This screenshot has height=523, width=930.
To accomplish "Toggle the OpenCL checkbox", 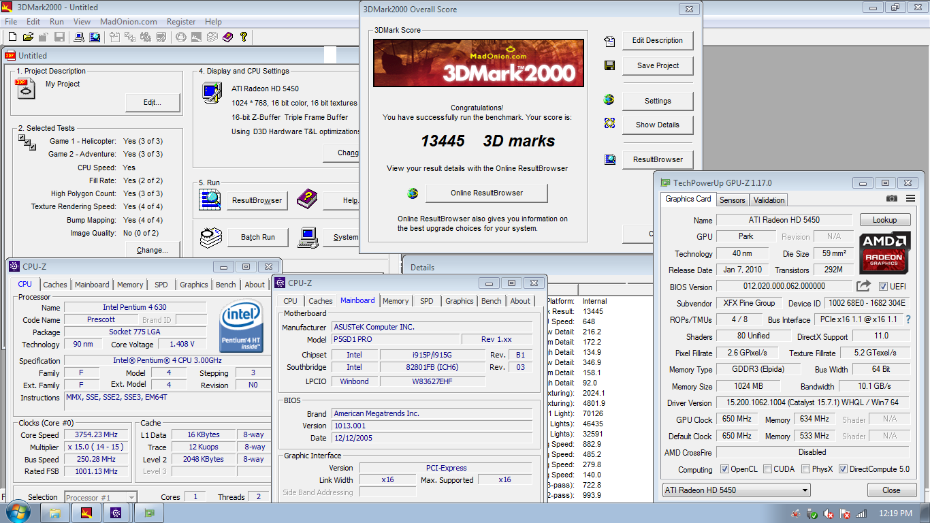I will coord(725,469).
